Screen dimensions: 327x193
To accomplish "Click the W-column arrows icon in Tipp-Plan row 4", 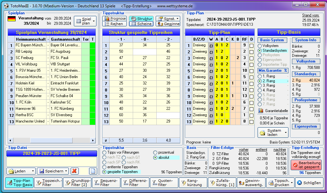I will tap(211, 64).
